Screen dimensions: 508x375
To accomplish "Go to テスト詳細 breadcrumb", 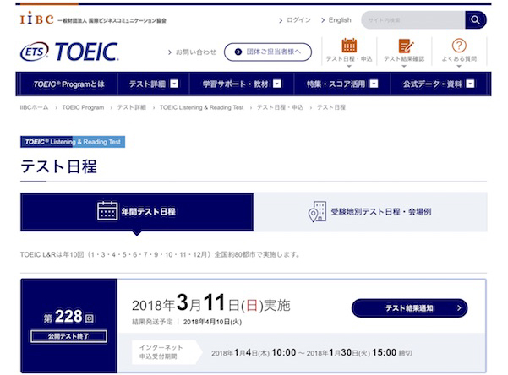I will click(132, 107).
